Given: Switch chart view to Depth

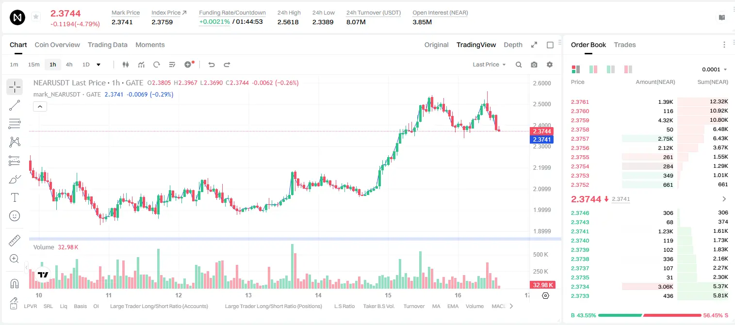Looking at the screenshot, I should [513, 45].
